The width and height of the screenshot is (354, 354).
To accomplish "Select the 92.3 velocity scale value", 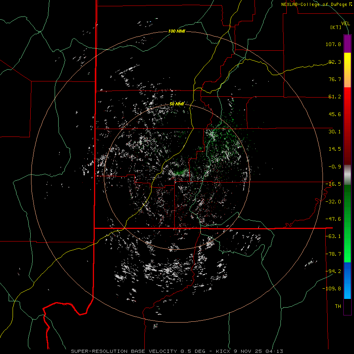I will pyautogui.click(x=335, y=62).
